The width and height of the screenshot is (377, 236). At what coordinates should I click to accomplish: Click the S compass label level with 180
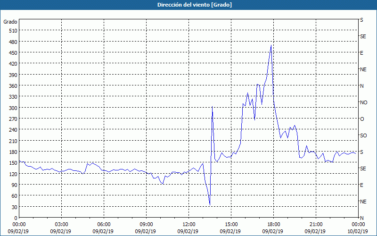pos(361,152)
